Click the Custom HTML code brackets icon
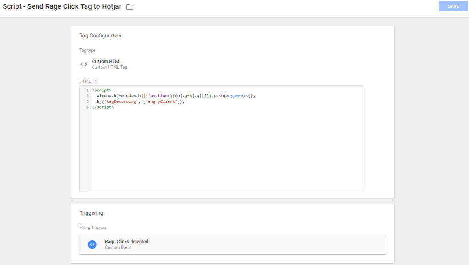 [x=84, y=64]
